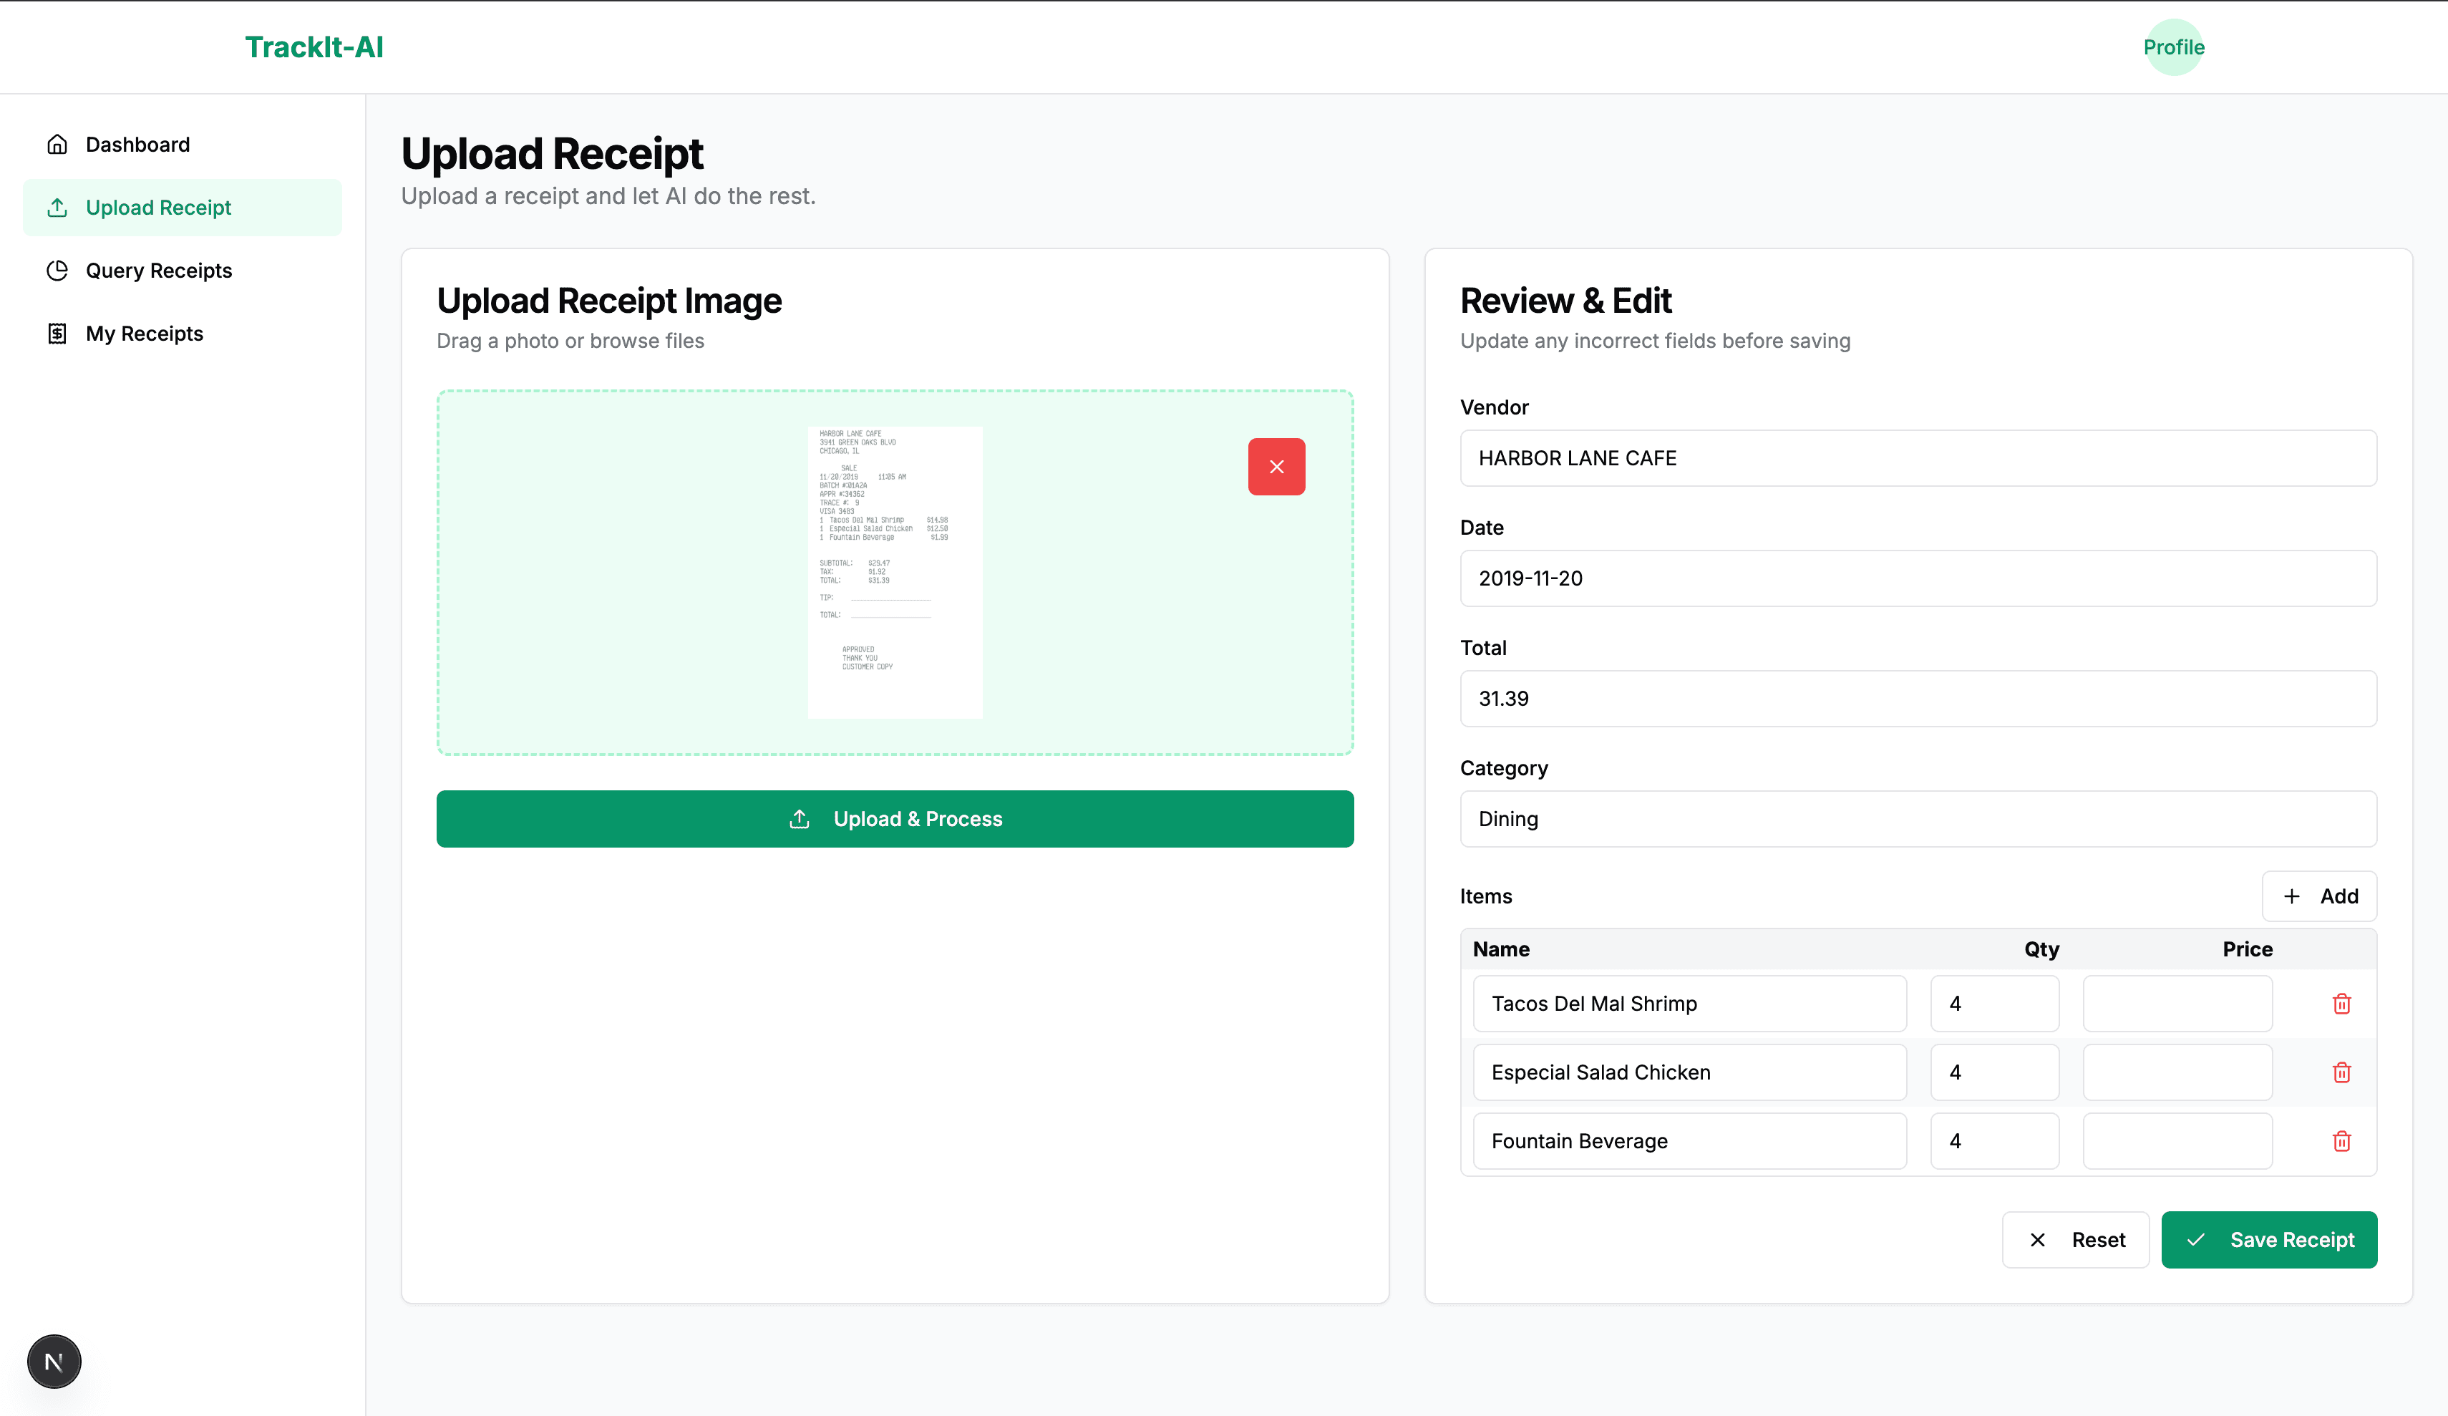Click the N logo at bottom left
Viewport: 2448px width, 1416px height.
click(54, 1361)
